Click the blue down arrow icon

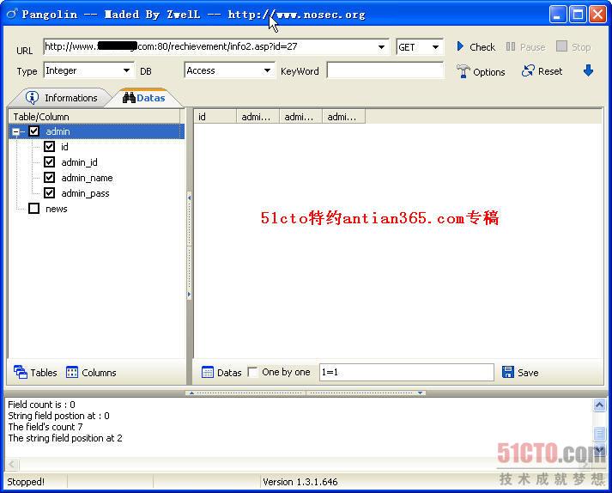click(x=588, y=70)
